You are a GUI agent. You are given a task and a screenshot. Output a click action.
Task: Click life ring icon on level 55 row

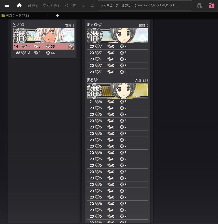[48, 53]
